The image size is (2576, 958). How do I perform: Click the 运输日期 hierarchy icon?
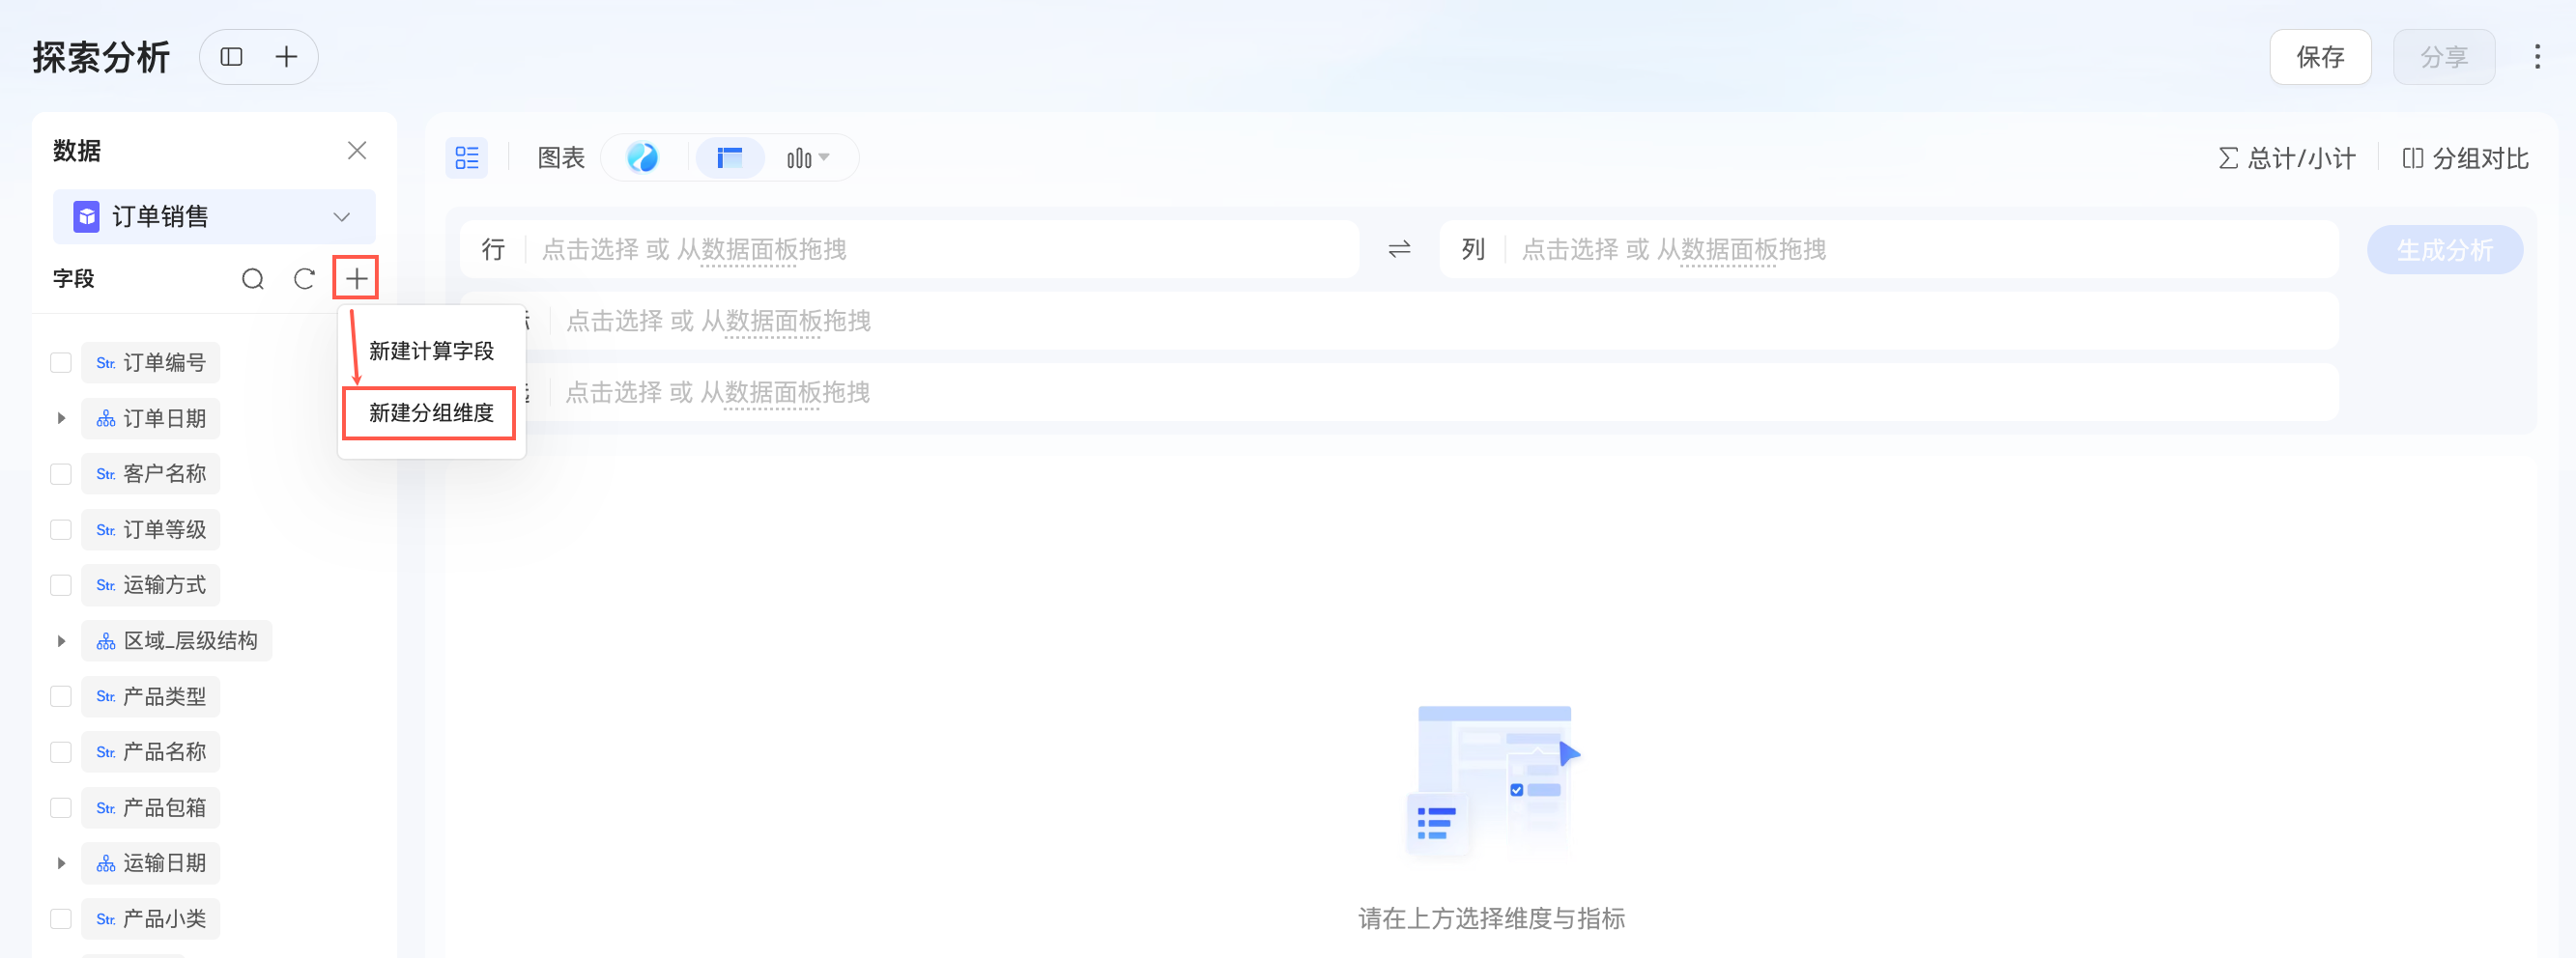tap(106, 863)
